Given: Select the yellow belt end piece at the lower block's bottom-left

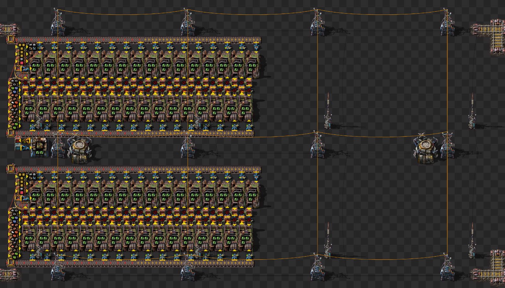Looking at the screenshot, I should tap(11, 263).
